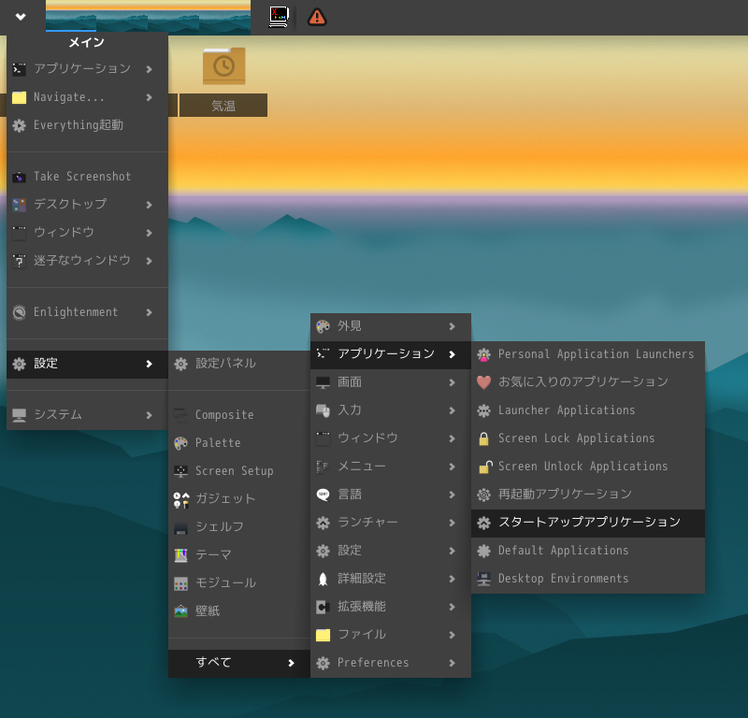Expand the 迷子なウィンドウ submenu arrow
This screenshot has height=718, width=748.
[x=149, y=261]
